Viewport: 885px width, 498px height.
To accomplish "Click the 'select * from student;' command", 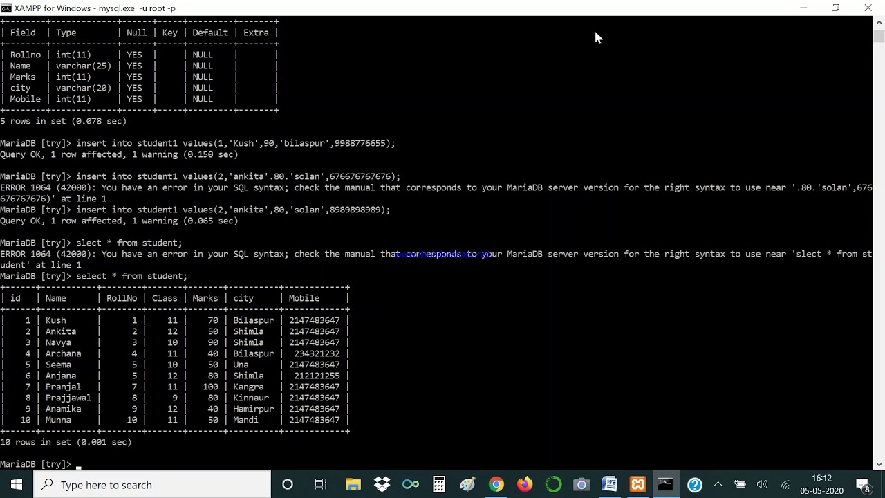I will pos(131,276).
